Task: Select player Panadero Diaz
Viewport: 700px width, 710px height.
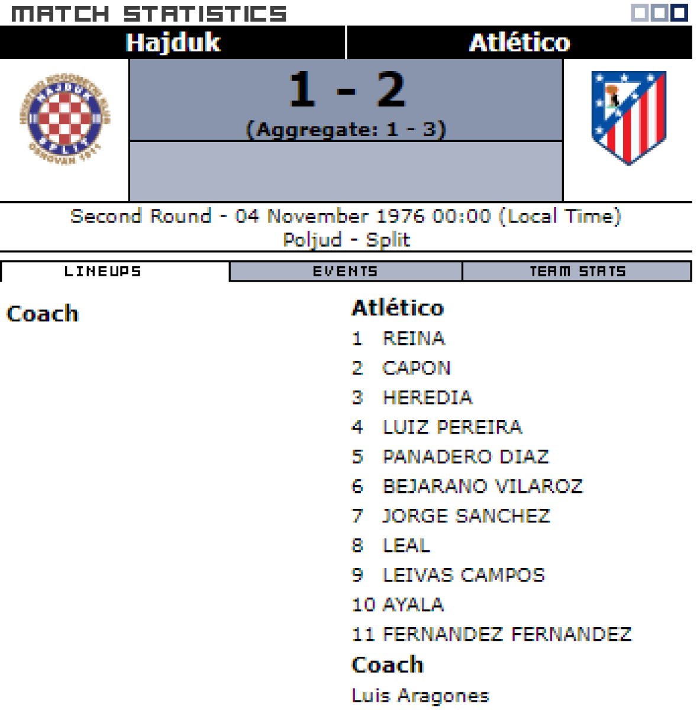Action: pyautogui.click(x=466, y=457)
